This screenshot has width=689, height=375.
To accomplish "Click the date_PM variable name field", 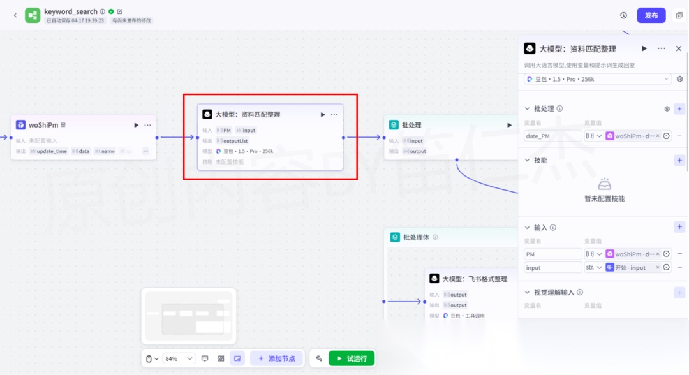I will click(552, 136).
